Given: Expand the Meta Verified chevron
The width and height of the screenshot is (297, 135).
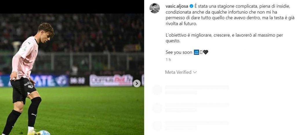Looking at the screenshot, I should point(195,72).
